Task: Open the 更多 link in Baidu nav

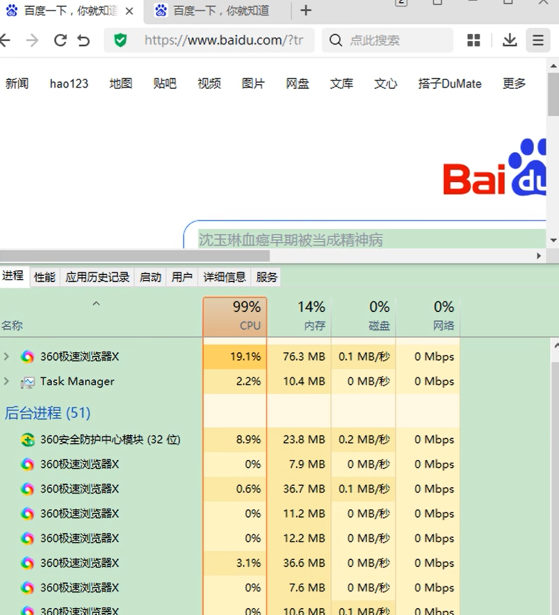Action: coord(514,83)
